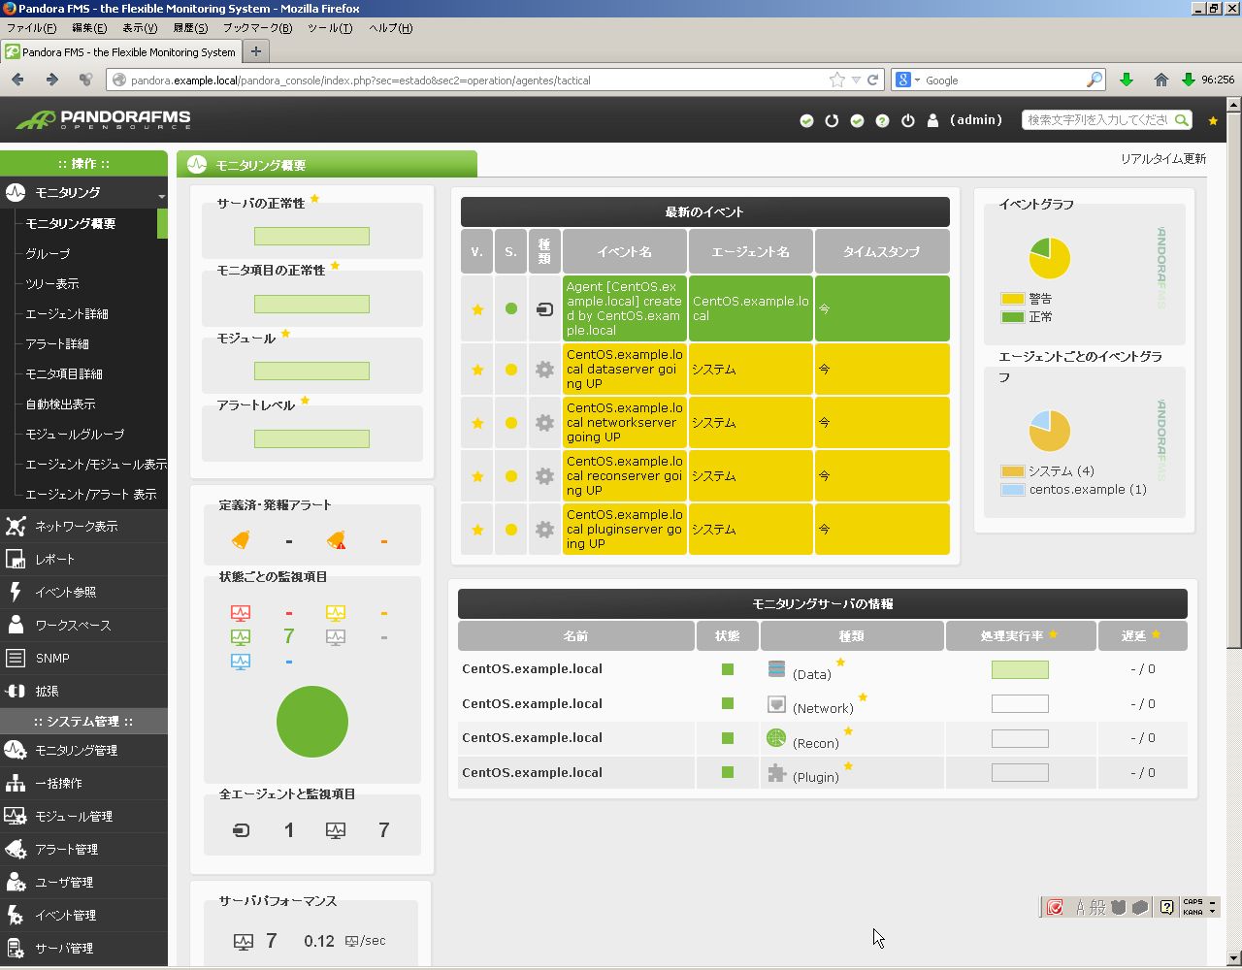
Task: Toggle the star in Agent created event row
Action: [x=477, y=309]
